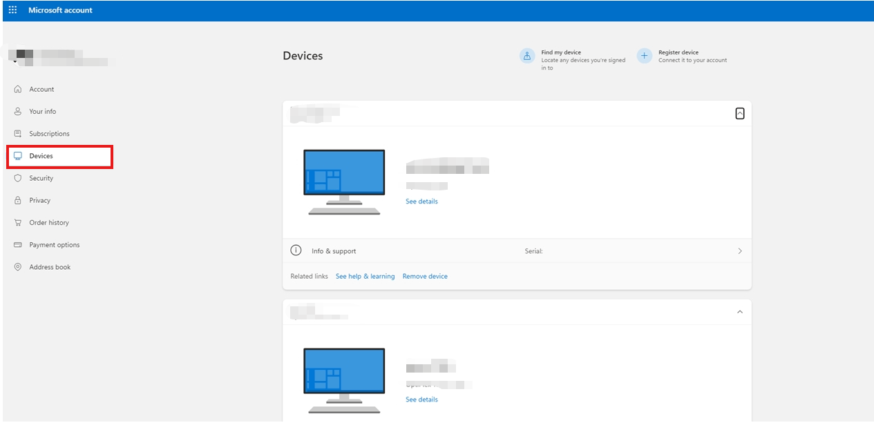
Task: Click the first device's monitor thumbnail
Action: [x=343, y=181]
